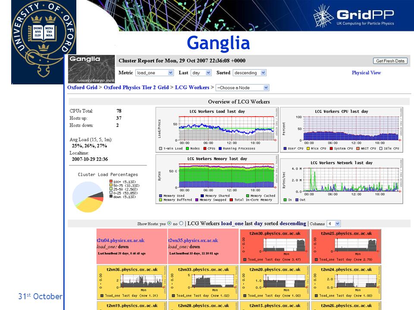The image size is (414, 310).
Task: Click the Localtime 2007-10-29 22:36 value
Action: [90, 159]
